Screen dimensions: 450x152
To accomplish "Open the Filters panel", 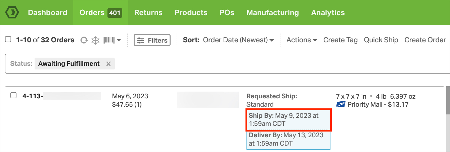I will pyautogui.click(x=152, y=40).
